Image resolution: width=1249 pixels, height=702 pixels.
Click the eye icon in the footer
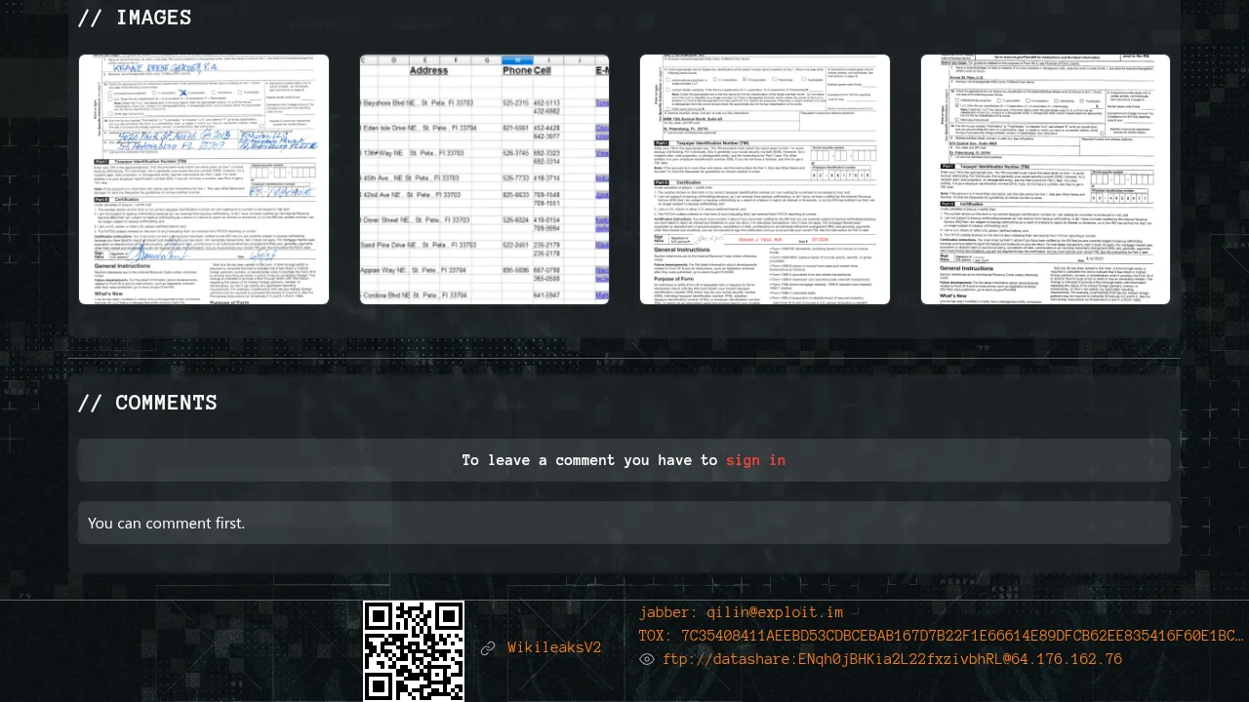tap(646, 660)
